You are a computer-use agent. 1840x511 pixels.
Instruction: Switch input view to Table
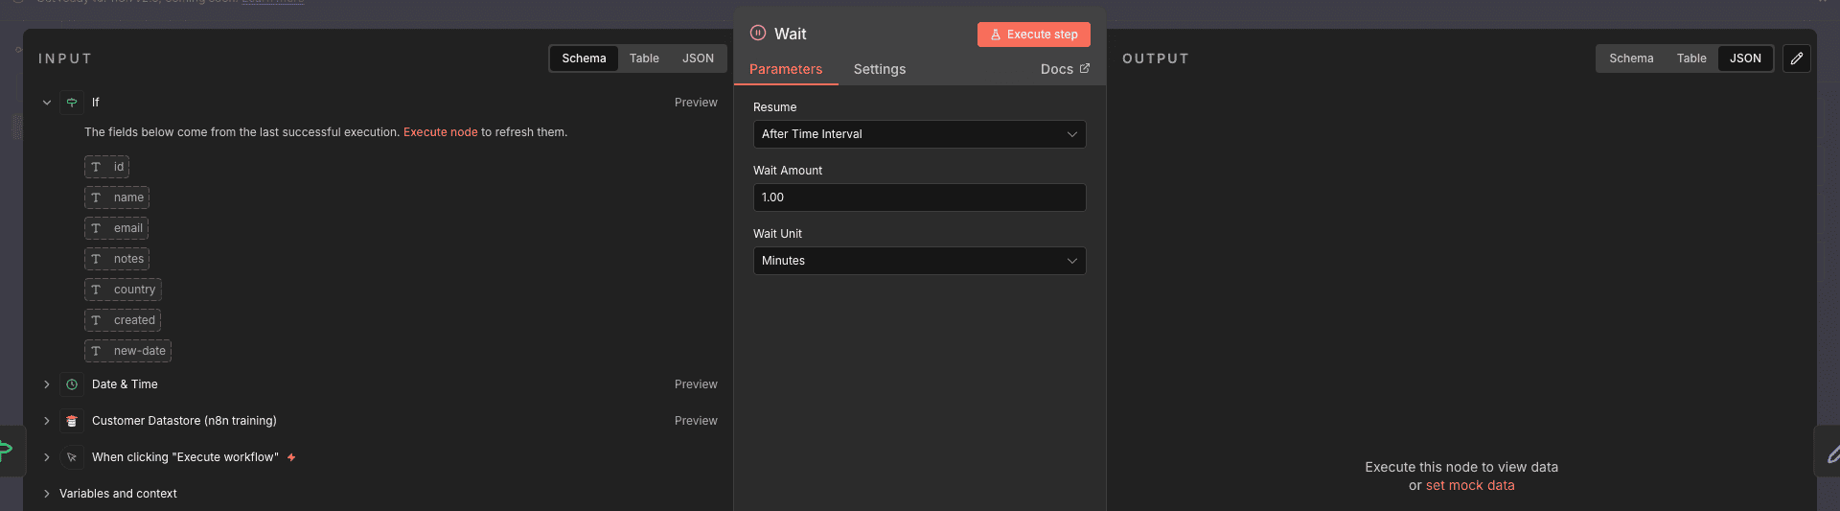pos(644,58)
